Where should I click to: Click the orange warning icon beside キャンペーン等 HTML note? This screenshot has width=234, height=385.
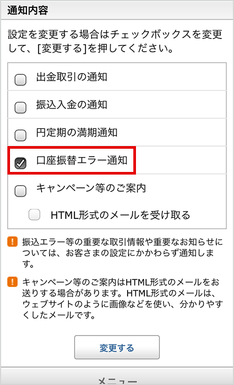pyautogui.click(x=13, y=282)
